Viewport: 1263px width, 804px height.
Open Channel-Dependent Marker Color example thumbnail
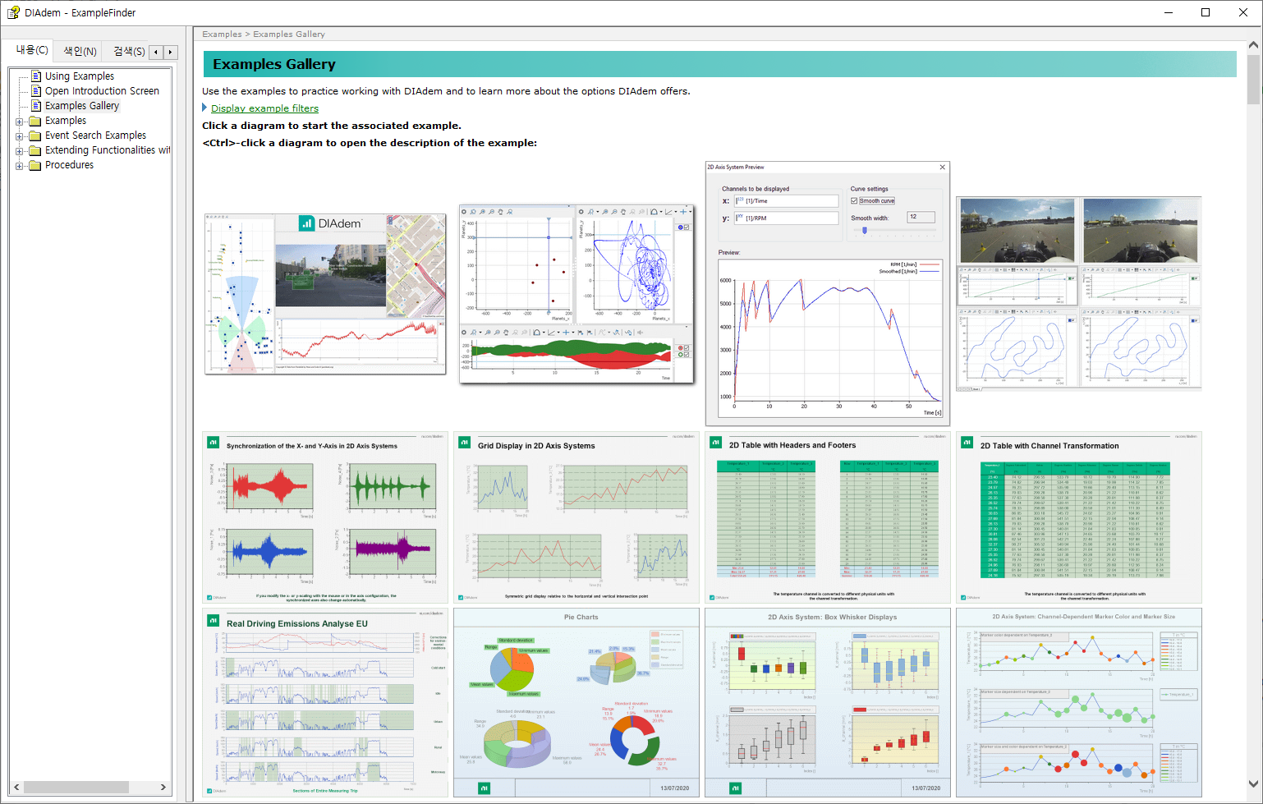point(1079,703)
